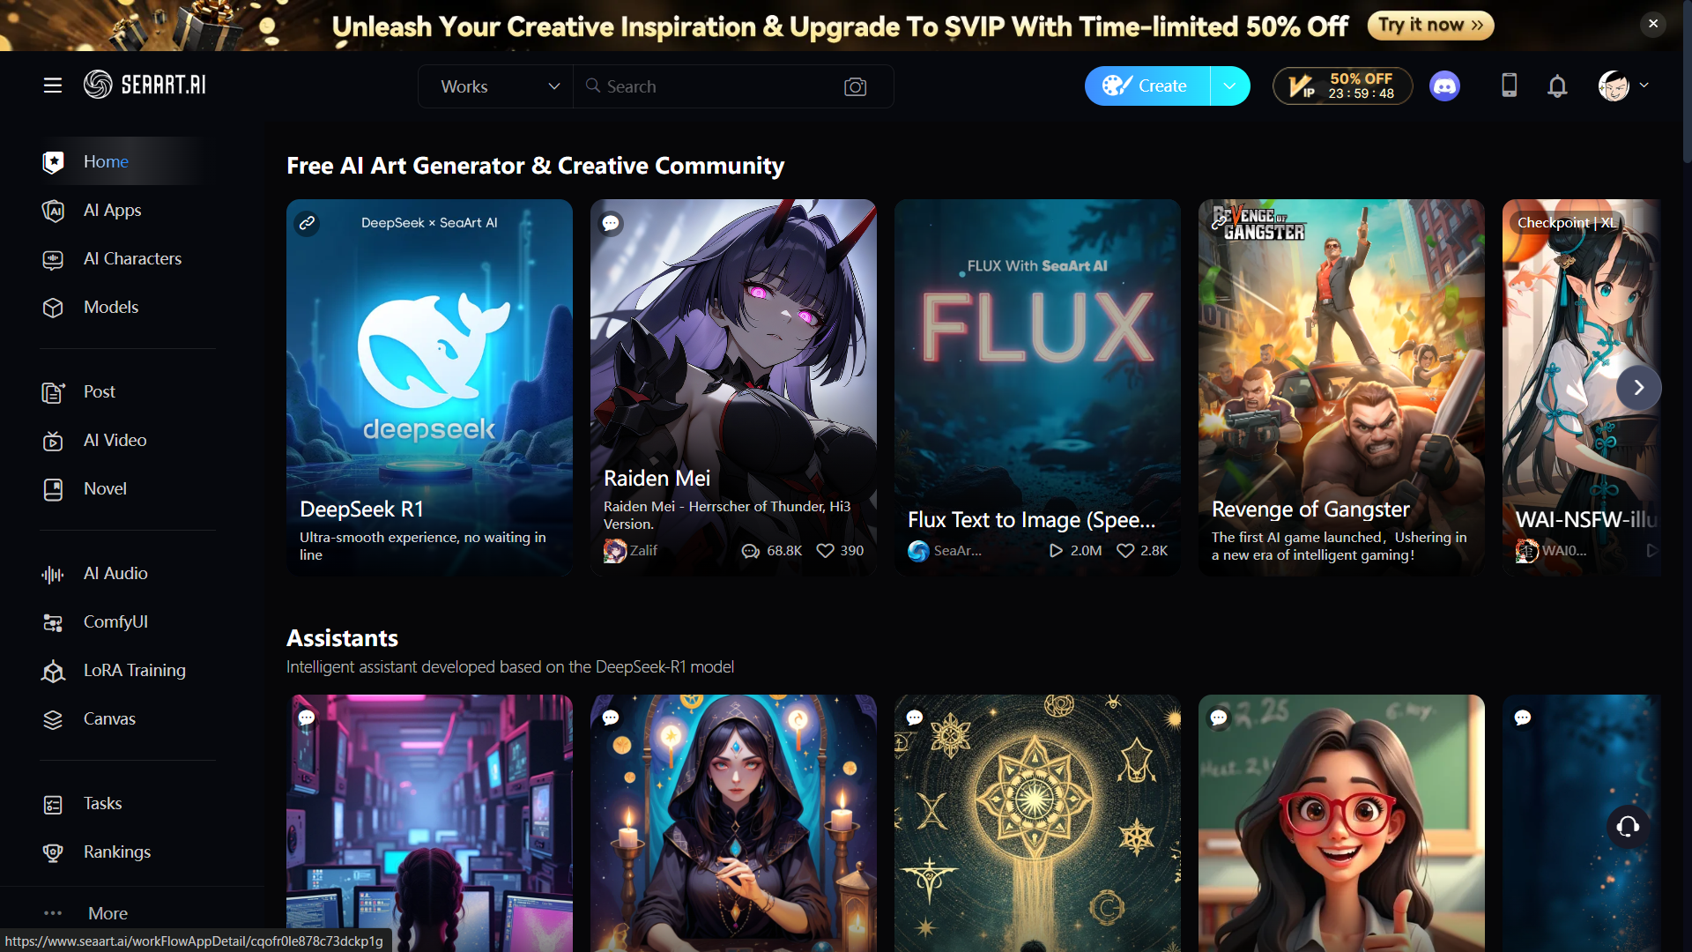The height and width of the screenshot is (952, 1692).
Task: Expand the Create button dropdown arrow
Action: point(1229,86)
